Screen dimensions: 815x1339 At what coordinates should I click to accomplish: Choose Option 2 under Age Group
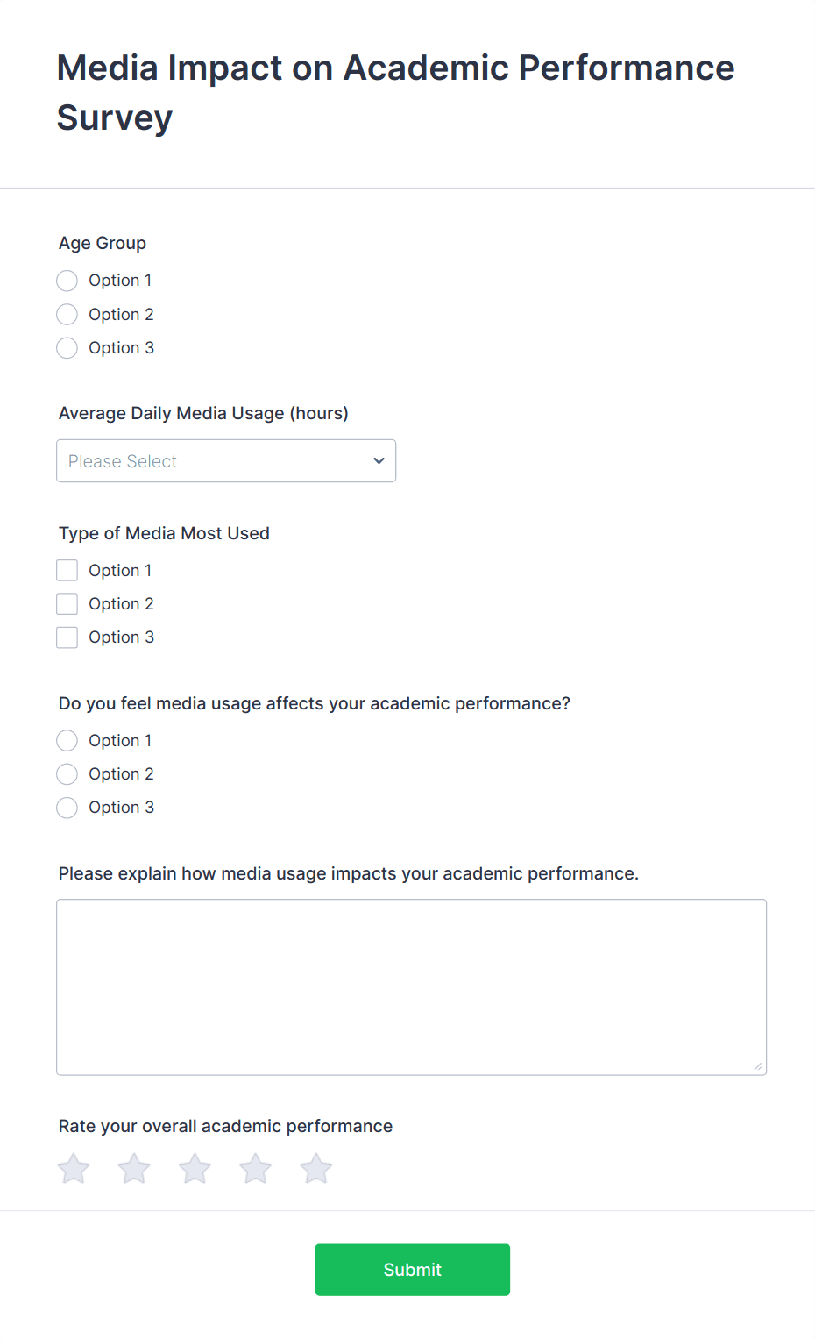[x=67, y=314]
